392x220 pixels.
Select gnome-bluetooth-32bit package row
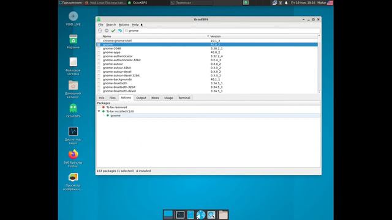[207, 87]
